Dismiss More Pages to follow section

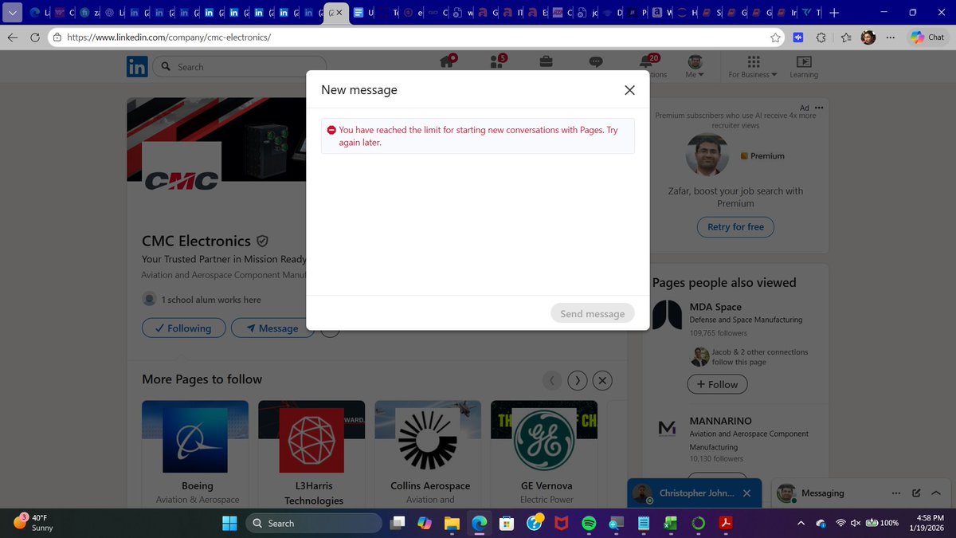click(603, 380)
